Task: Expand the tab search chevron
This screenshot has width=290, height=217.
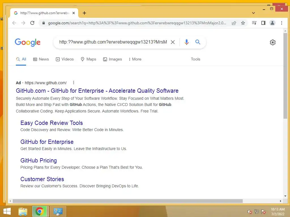Action: 253,13
